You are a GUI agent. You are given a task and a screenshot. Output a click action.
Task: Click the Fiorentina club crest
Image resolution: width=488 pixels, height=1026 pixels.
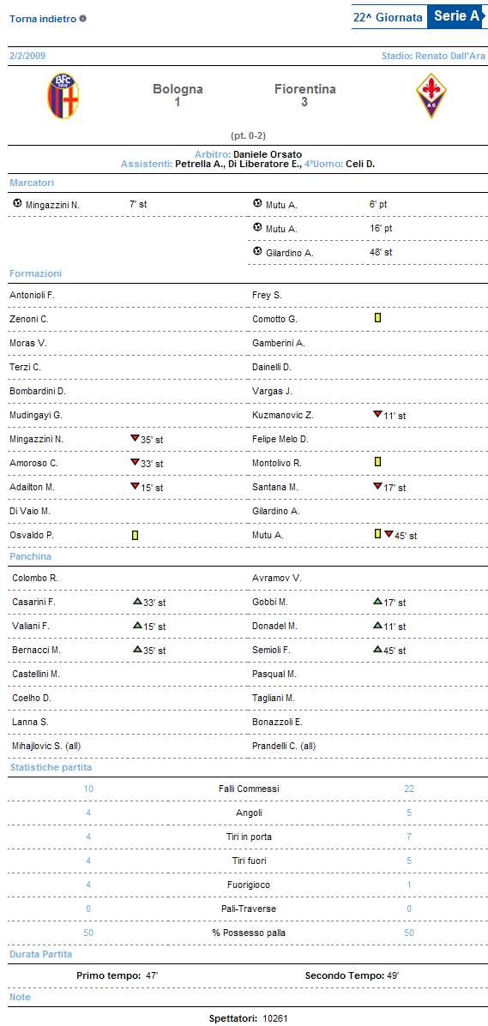click(430, 95)
